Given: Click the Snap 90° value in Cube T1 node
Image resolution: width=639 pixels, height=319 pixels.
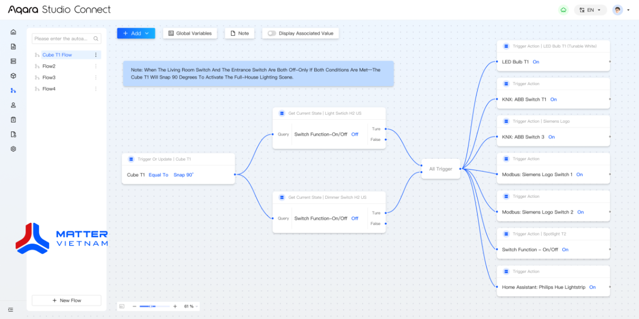Looking at the screenshot, I should tap(184, 174).
